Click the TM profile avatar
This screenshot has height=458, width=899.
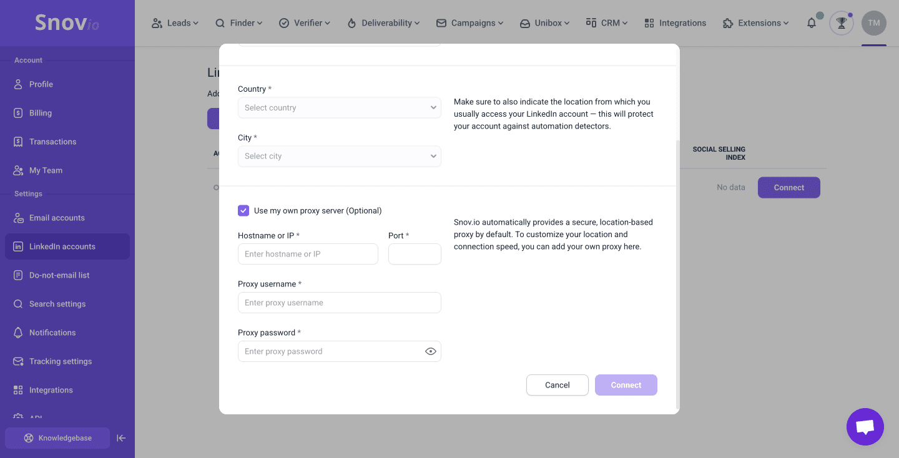tap(873, 23)
